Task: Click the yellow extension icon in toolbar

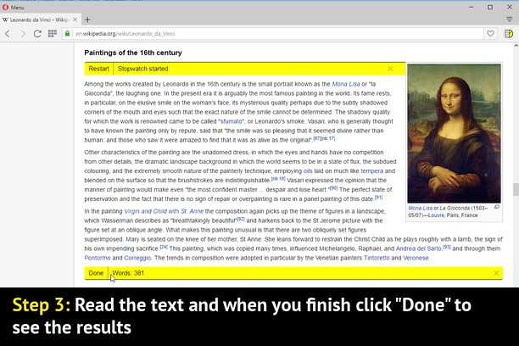Action: click(509, 33)
